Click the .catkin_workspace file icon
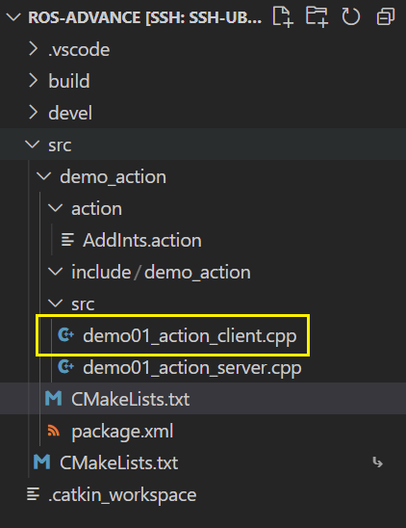The width and height of the screenshot is (406, 528). tap(34, 494)
